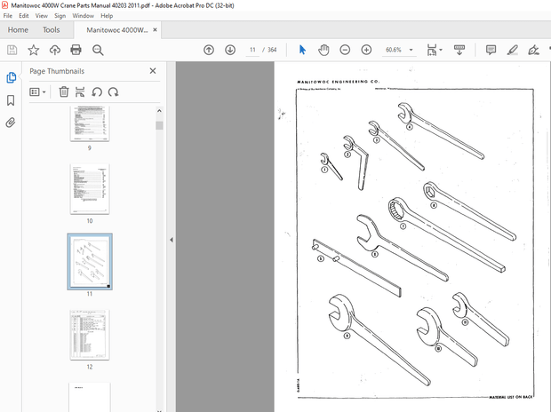
Task: Click thumbnails scrollbar up arrow
Action: [x=159, y=111]
